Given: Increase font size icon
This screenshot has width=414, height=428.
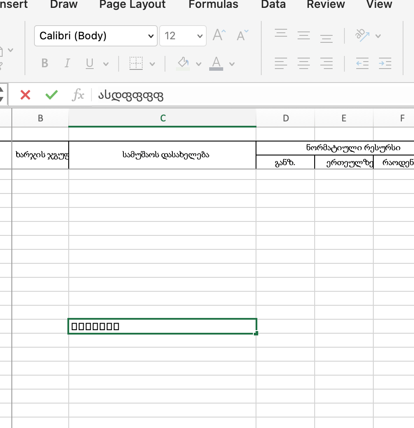Looking at the screenshot, I should (219, 35).
